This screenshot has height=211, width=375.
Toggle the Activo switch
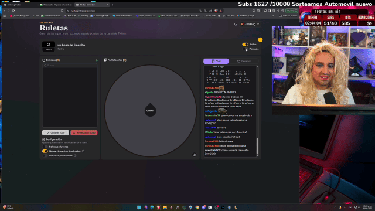(245, 45)
